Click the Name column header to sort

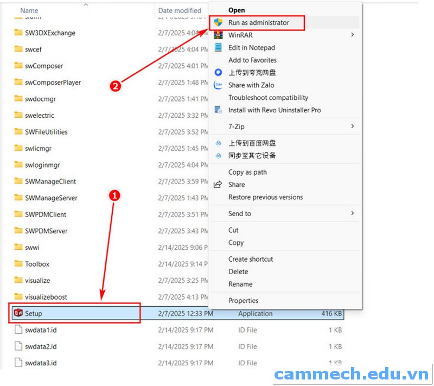point(28,10)
